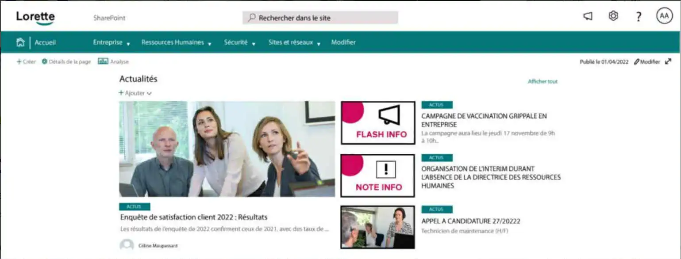Click the pencil Modifier icon at top right
The width and height of the screenshot is (681, 259).
(636, 62)
